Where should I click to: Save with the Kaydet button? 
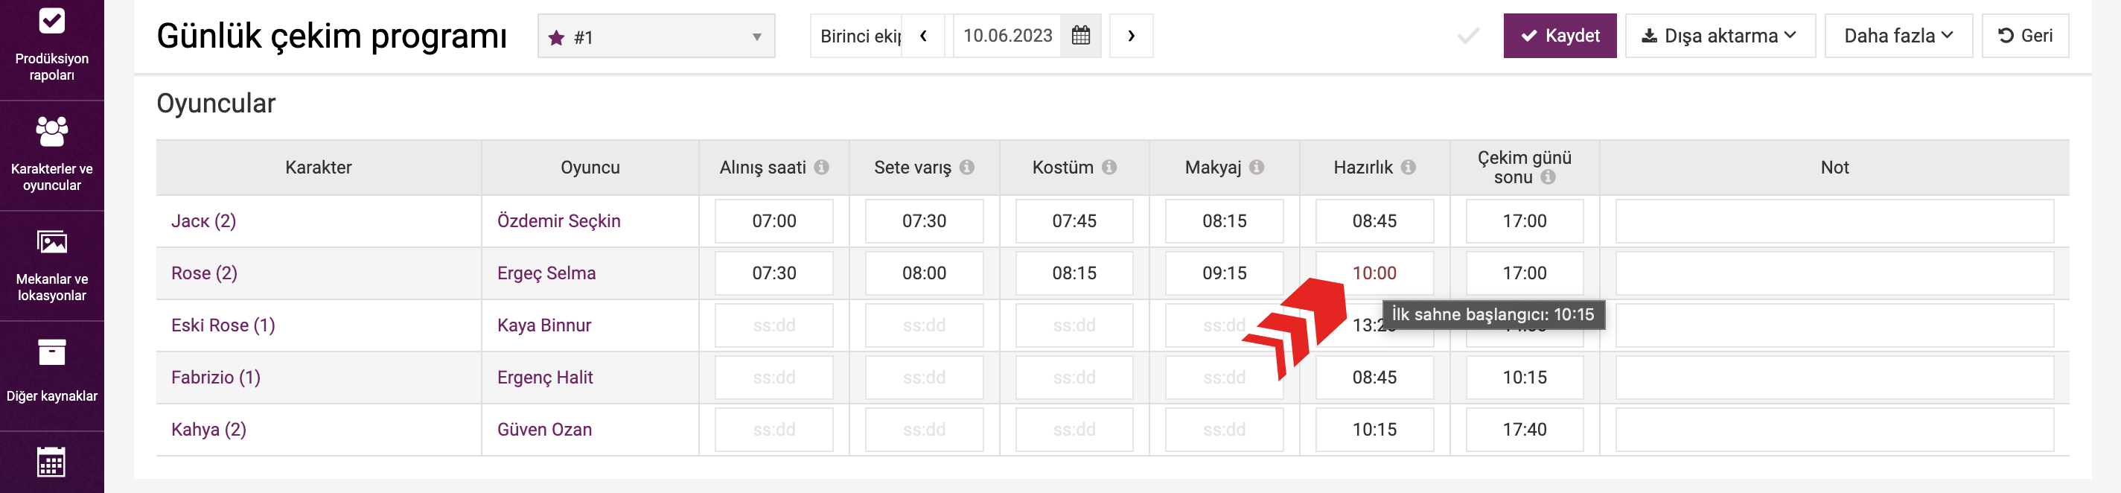coord(1560,36)
